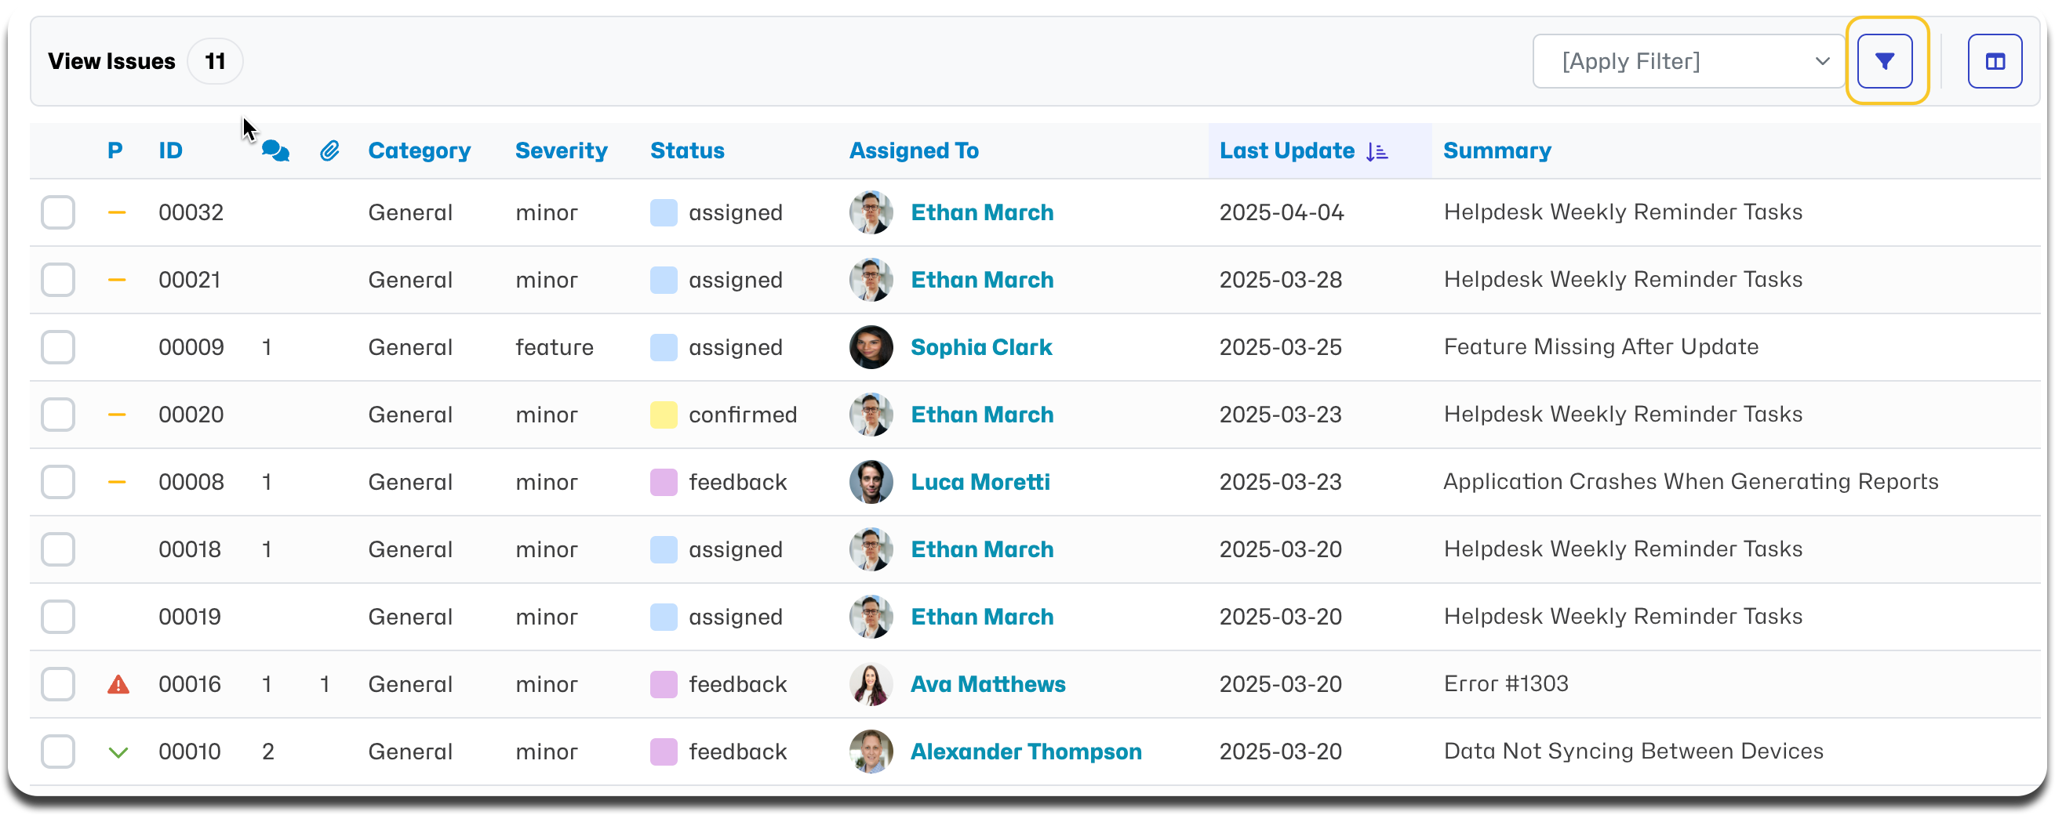Click the yellow confirmed status swatch
The image size is (2055, 815).
664,415
